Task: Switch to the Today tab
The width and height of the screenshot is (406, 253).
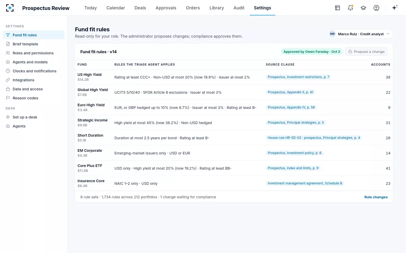Action: [91, 8]
